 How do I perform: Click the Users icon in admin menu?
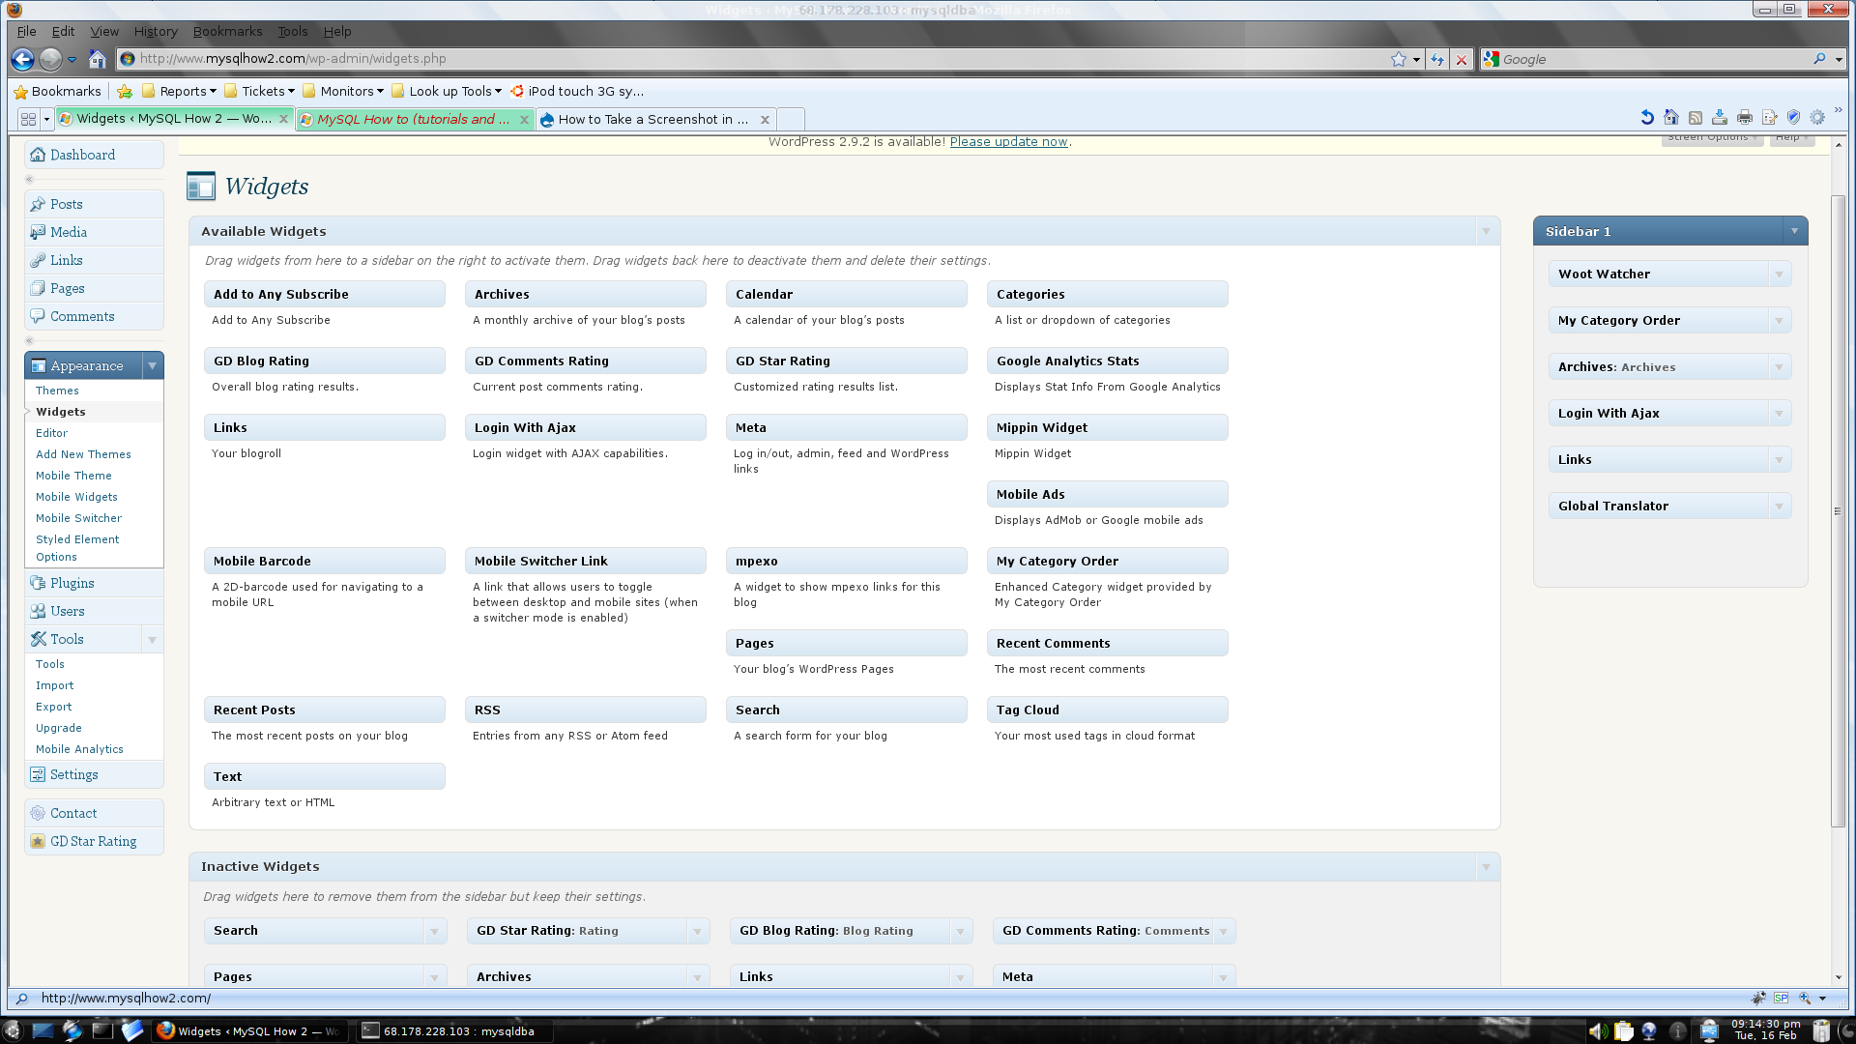[x=38, y=611]
